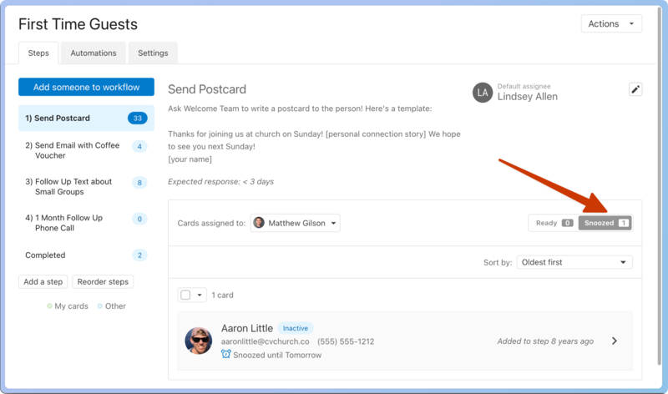The width and height of the screenshot is (668, 394).
Task: Click the 8 badge on Follow Up Text
Action: pyautogui.click(x=139, y=183)
